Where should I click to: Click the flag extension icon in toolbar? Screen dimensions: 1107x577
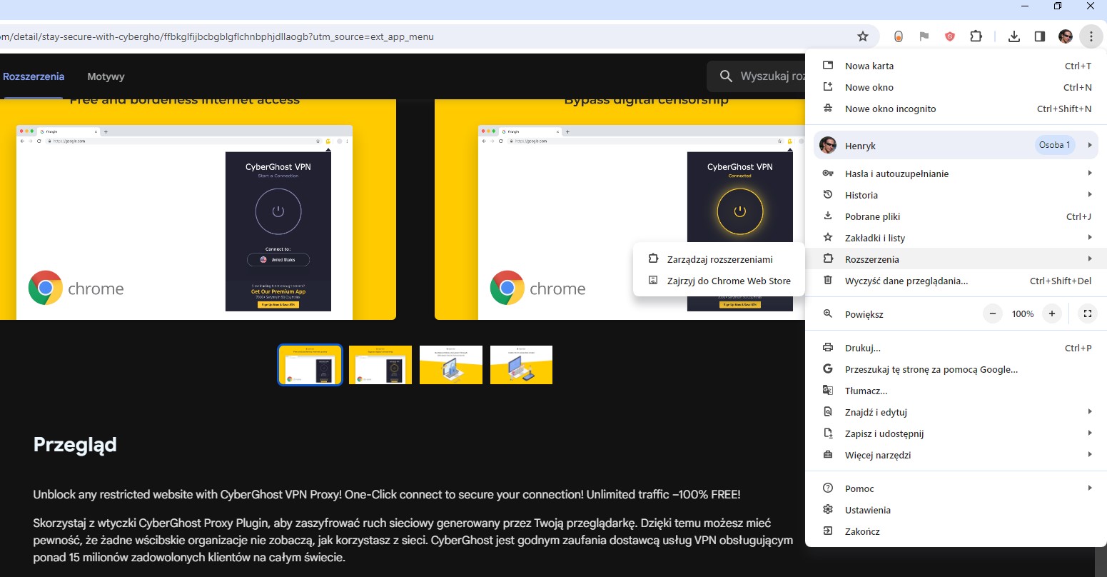click(924, 36)
